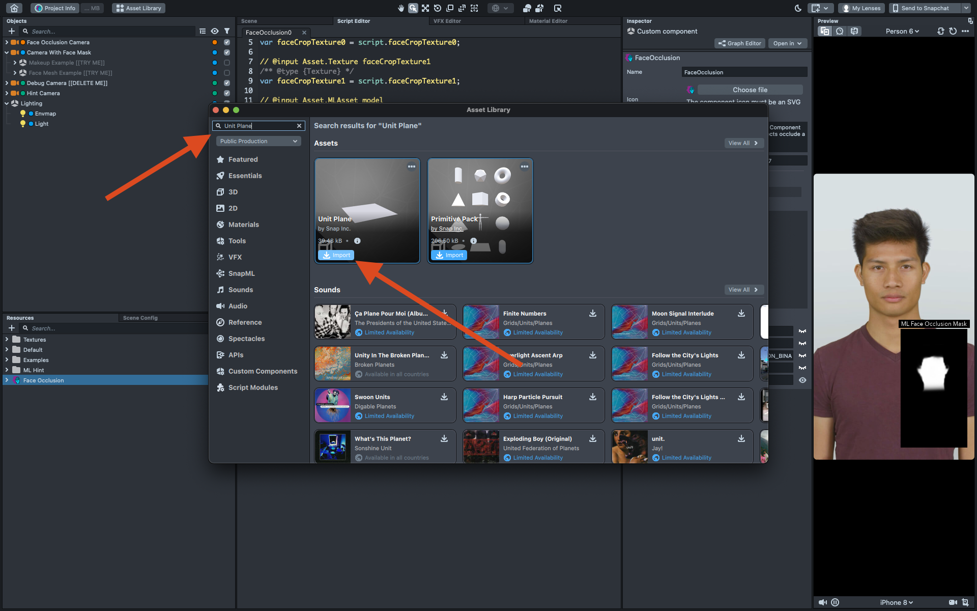
Task: Import the Unit Plane asset
Action: point(336,255)
